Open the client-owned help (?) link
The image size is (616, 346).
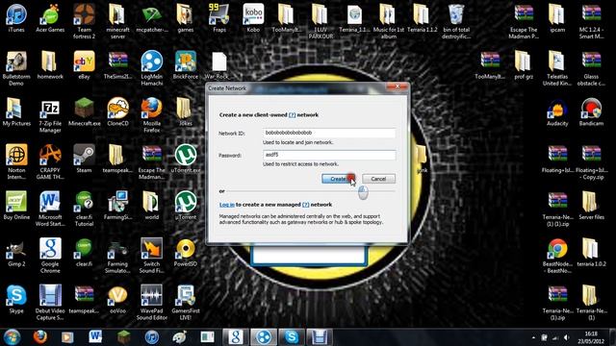(x=292, y=115)
